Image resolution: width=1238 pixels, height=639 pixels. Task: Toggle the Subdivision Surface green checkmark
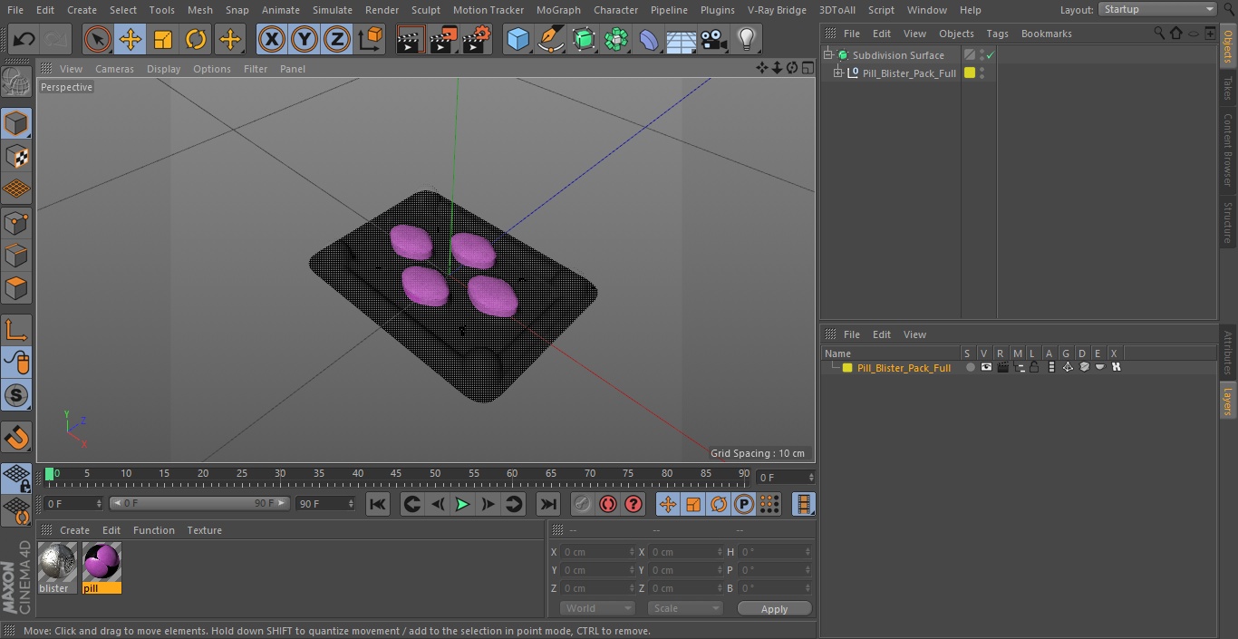click(991, 55)
